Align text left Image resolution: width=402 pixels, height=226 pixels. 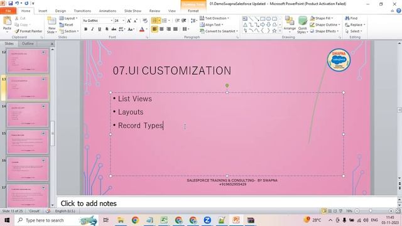click(155, 30)
